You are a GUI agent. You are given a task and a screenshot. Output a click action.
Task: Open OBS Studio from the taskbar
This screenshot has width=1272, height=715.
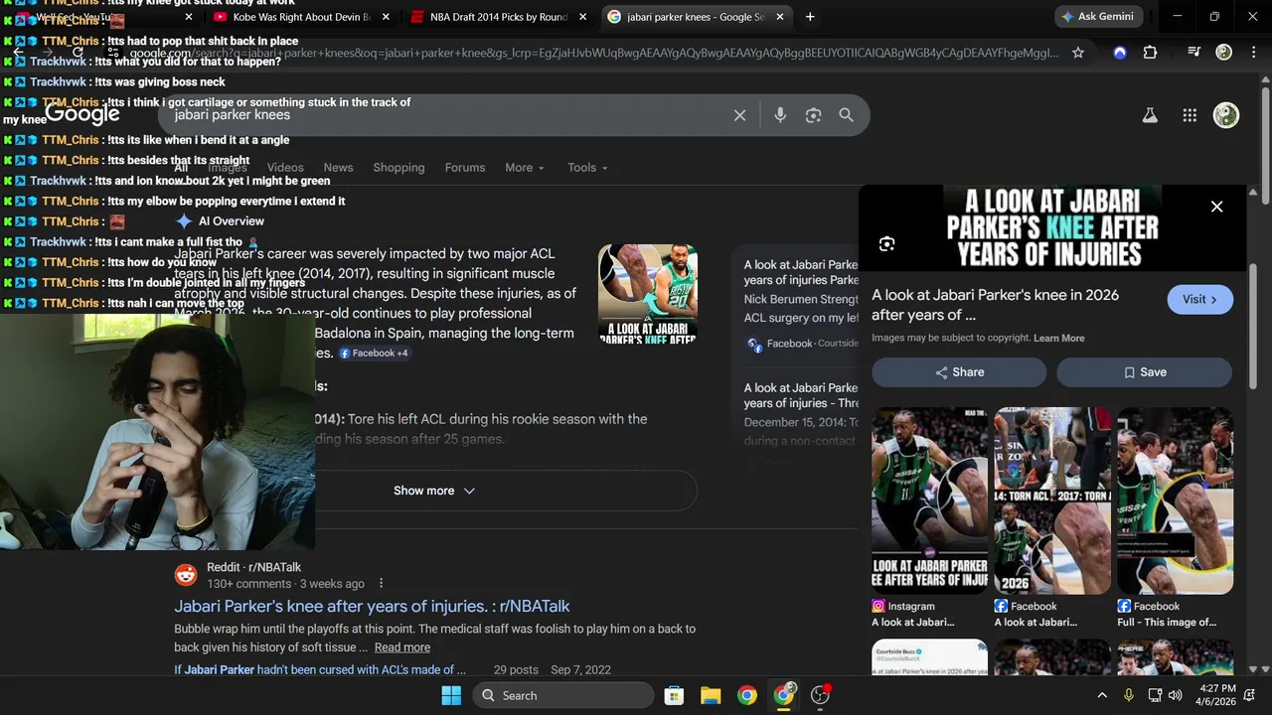point(821,695)
